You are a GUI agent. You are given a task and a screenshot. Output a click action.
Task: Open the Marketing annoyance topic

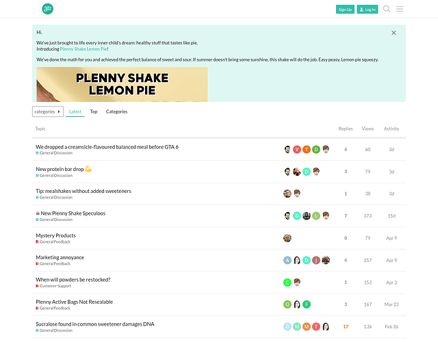click(x=60, y=257)
